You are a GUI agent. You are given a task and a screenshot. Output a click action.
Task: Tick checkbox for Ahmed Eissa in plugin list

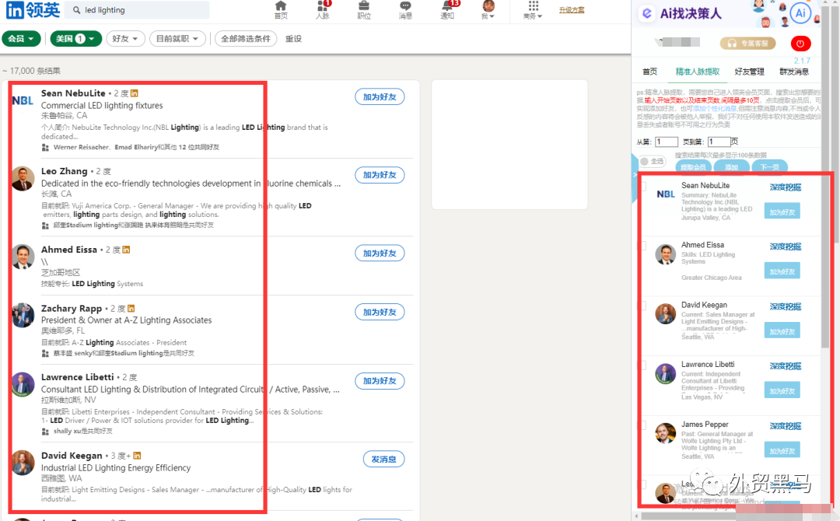644,246
